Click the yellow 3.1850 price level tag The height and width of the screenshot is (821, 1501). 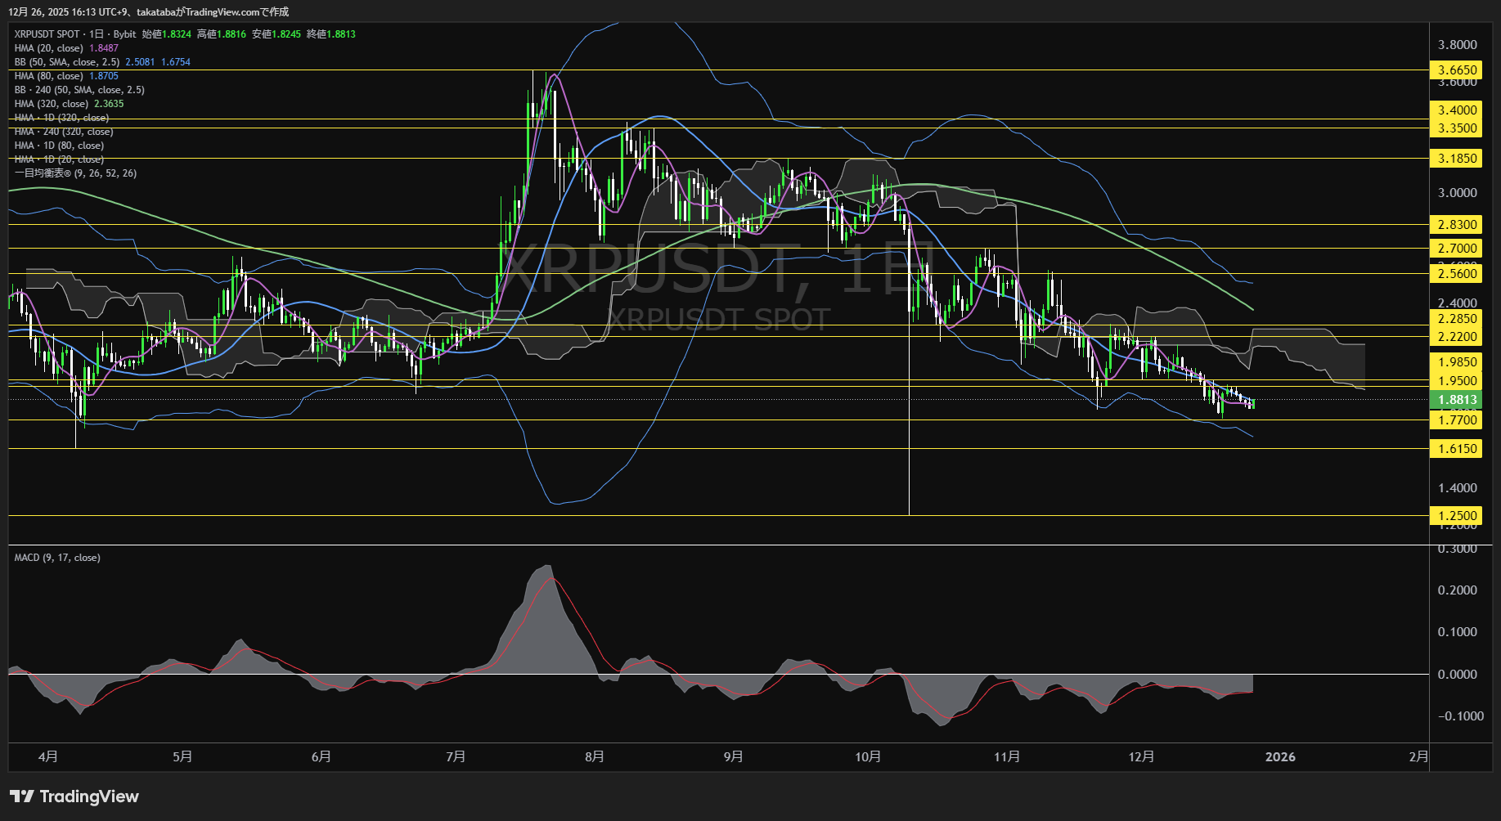pyautogui.click(x=1456, y=159)
